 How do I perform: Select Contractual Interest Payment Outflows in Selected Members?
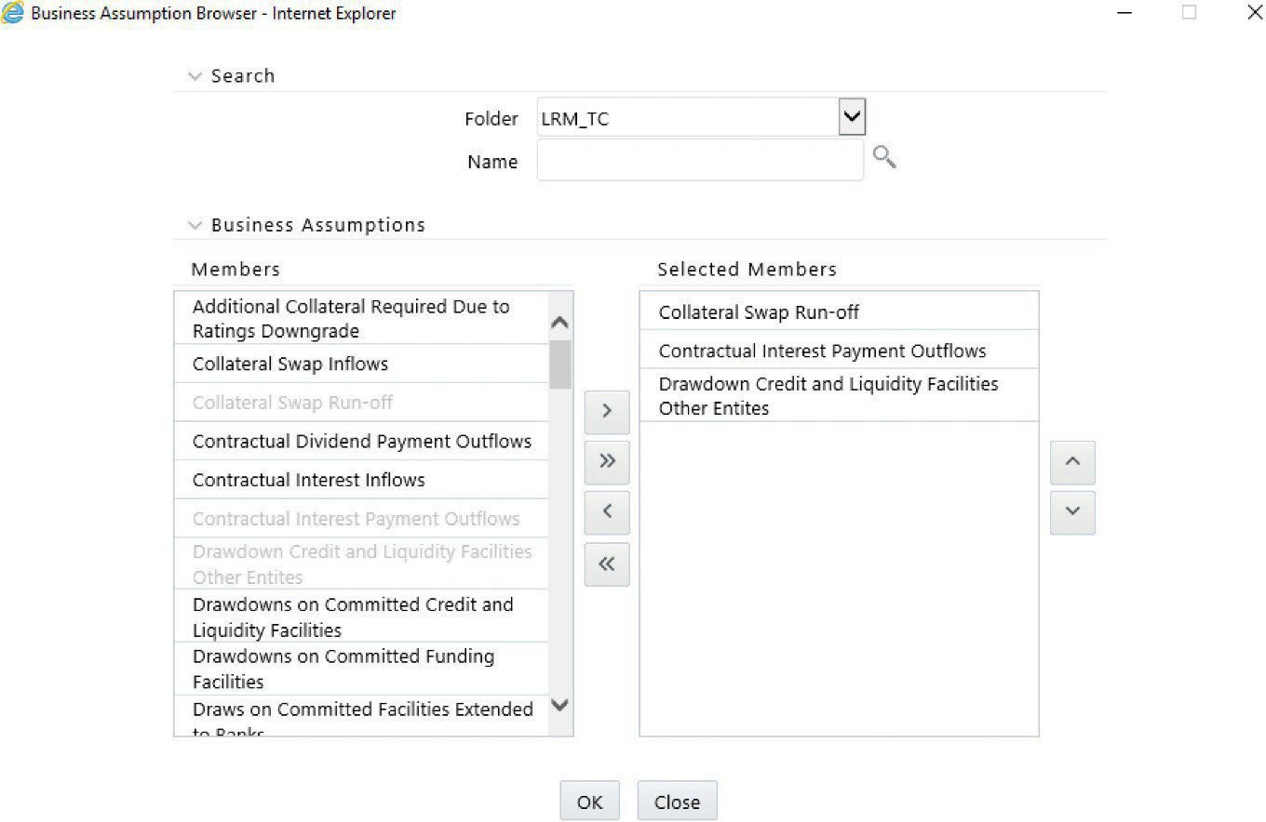point(839,350)
